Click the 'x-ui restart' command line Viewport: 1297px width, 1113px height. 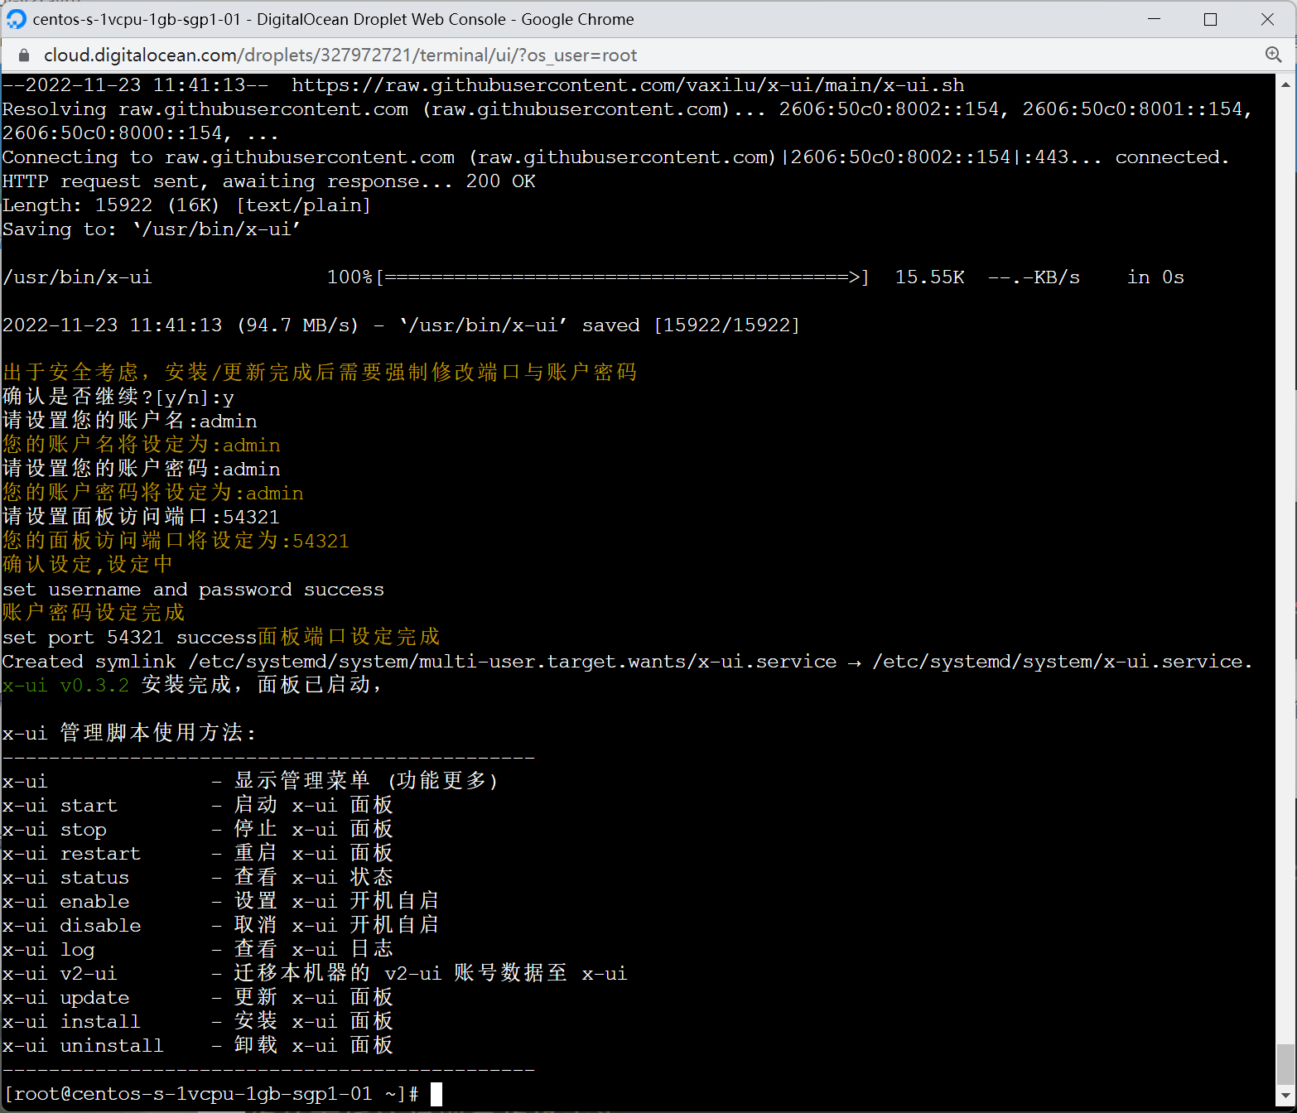(x=71, y=854)
